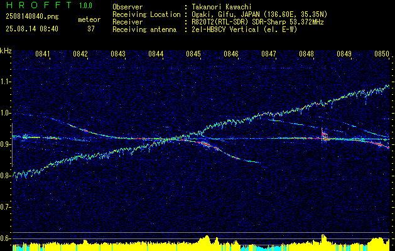
Task: Click the kHz axis unit label
Action: (x=6, y=51)
